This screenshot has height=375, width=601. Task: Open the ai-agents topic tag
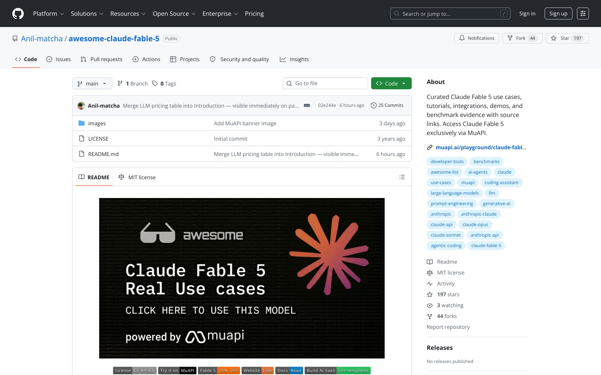(x=478, y=172)
